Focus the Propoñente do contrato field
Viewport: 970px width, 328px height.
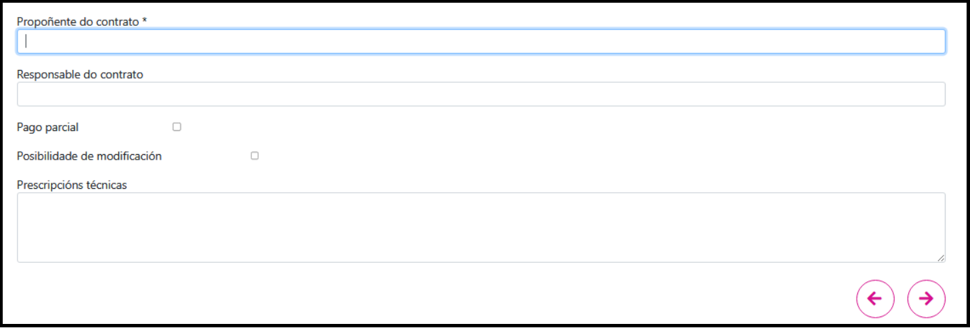pos(481,41)
